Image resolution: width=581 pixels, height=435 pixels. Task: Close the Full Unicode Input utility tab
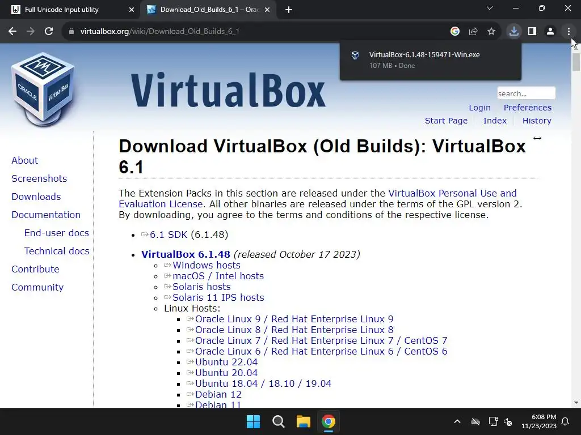pos(132,10)
